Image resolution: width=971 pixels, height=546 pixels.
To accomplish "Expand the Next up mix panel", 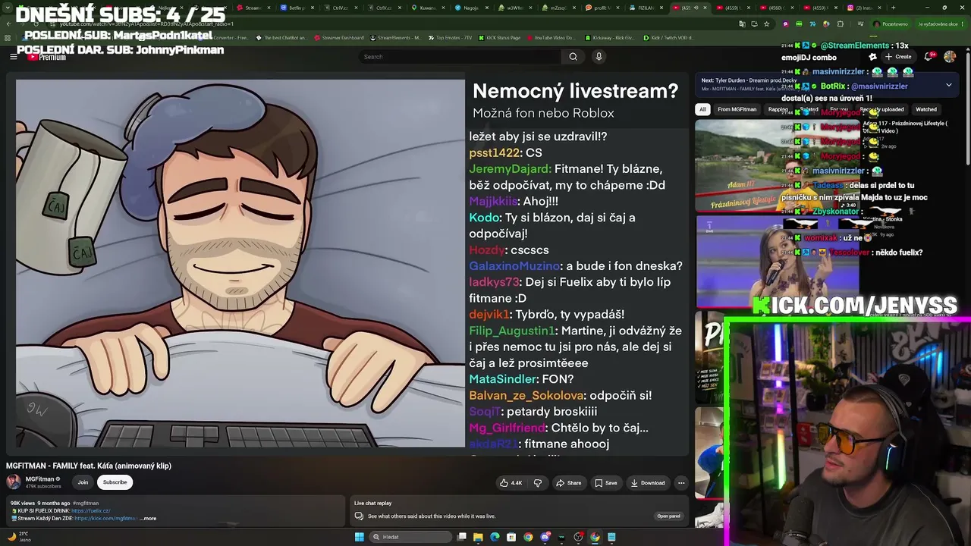I will 948,85.
